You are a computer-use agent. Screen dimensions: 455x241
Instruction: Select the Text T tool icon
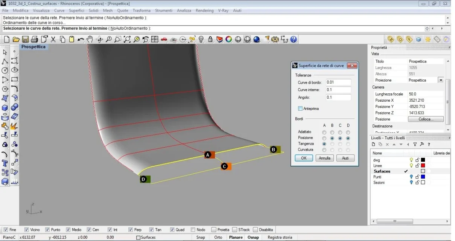pyautogui.click(x=5, y=163)
